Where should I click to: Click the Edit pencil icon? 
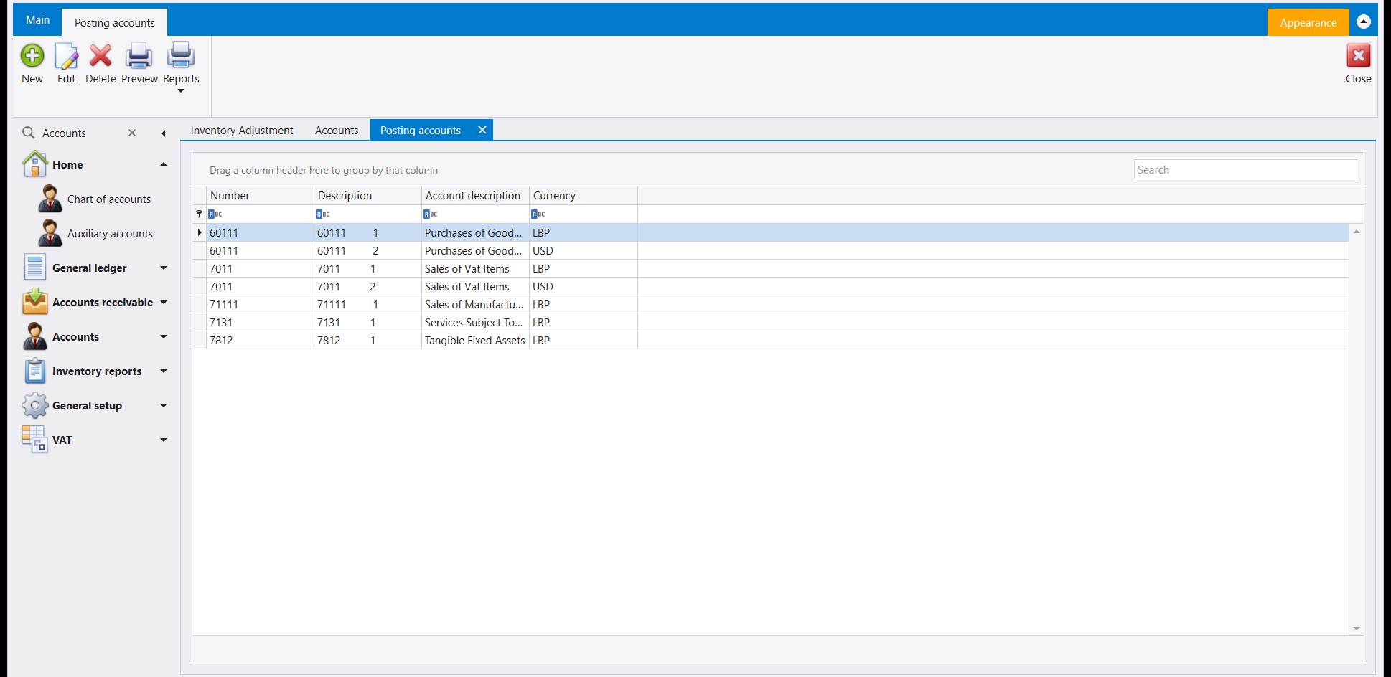click(x=66, y=55)
